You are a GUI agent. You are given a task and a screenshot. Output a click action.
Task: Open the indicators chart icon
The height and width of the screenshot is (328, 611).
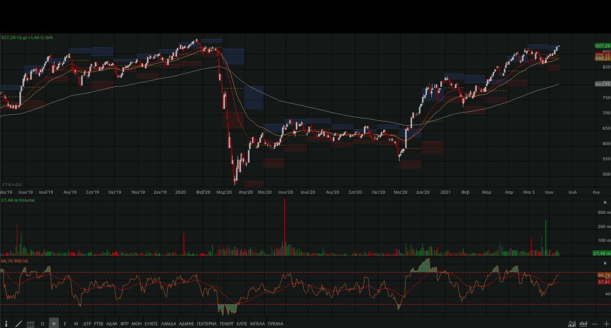point(572,324)
